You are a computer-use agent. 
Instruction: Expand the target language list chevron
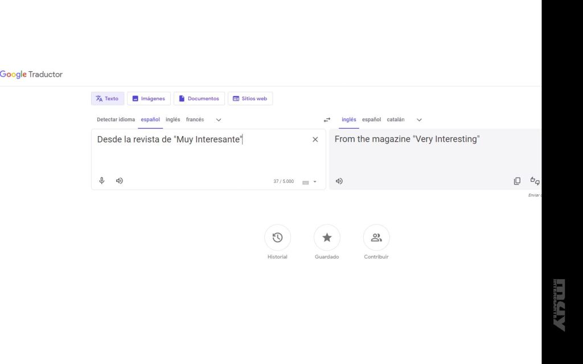pyautogui.click(x=420, y=120)
